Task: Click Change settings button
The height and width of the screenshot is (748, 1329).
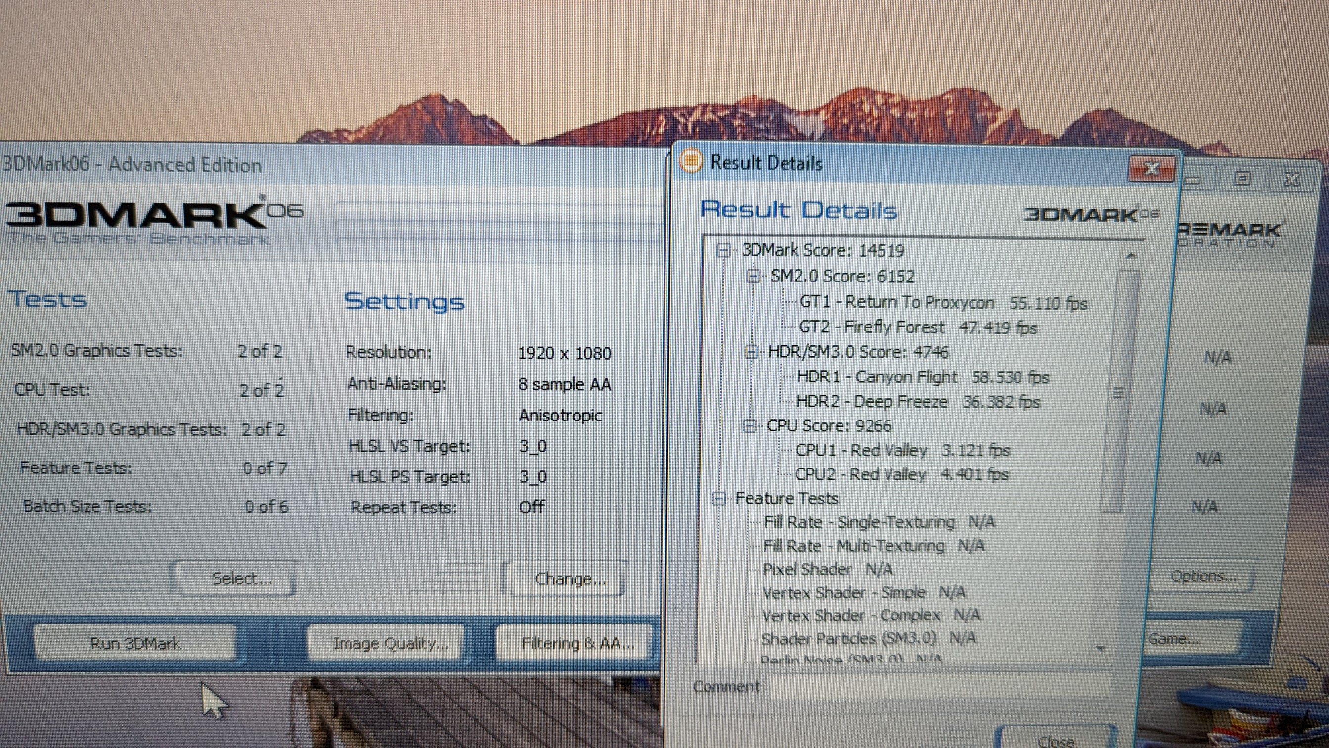Action: coord(570,579)
